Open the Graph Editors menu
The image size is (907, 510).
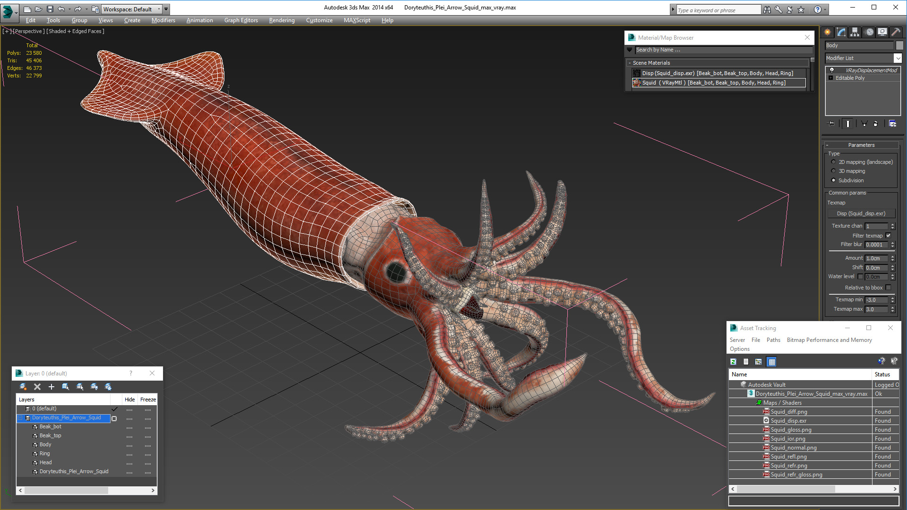(x=241, y=20)
